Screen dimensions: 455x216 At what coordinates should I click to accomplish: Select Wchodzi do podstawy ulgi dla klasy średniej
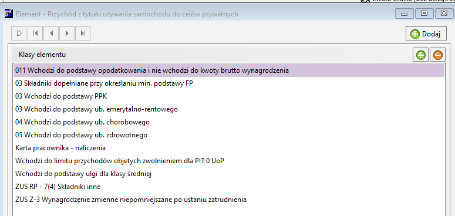pos(228,174)
